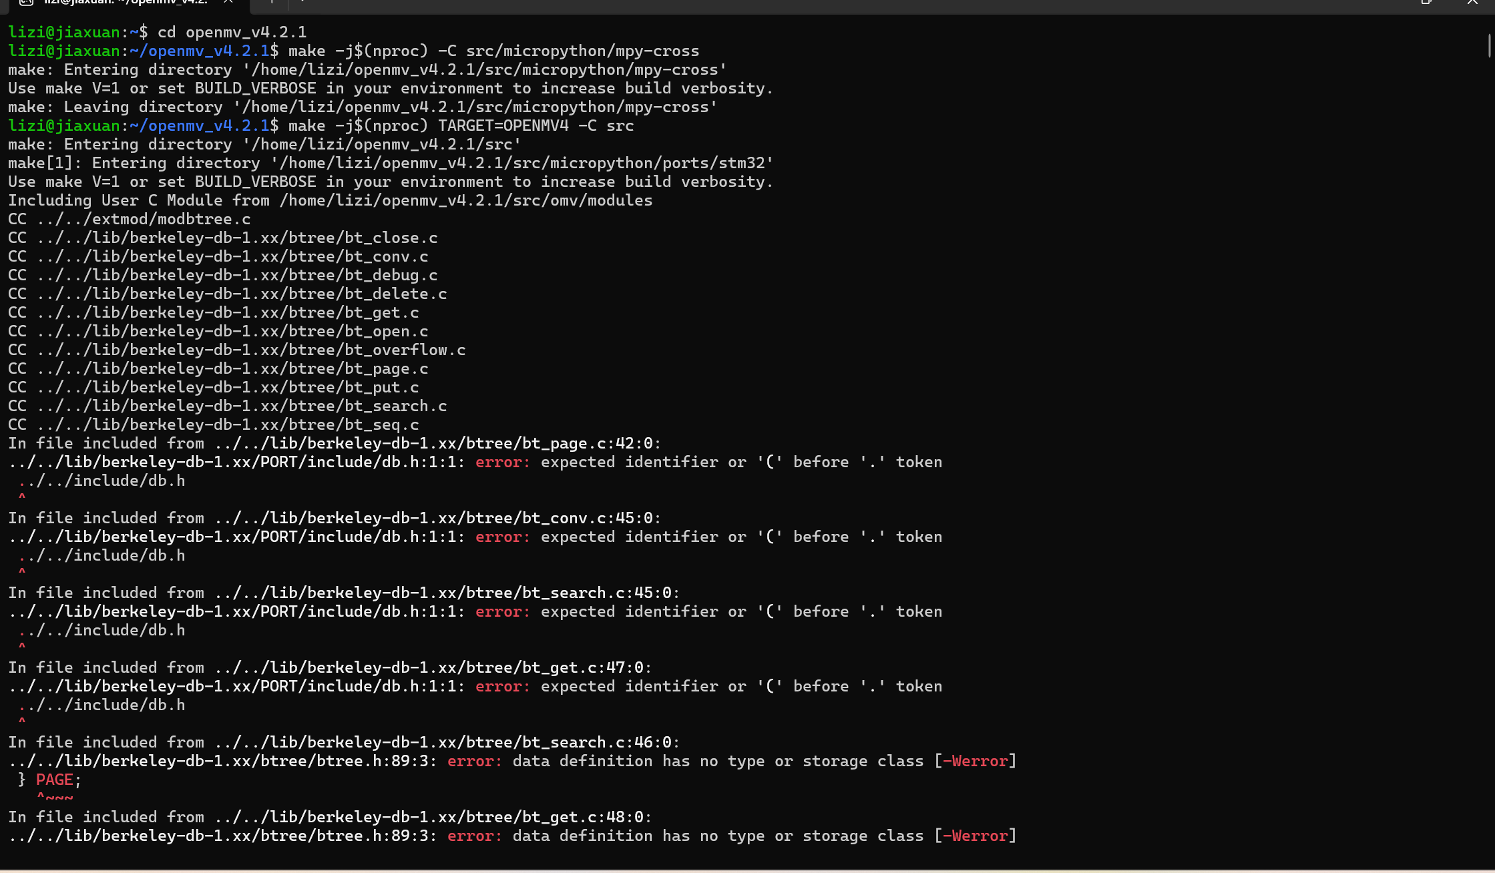Click the 'TARGET=OPENMV4 -C src' make command
The height and width of the screenshot is (873, 1495).
pos(461,125)
